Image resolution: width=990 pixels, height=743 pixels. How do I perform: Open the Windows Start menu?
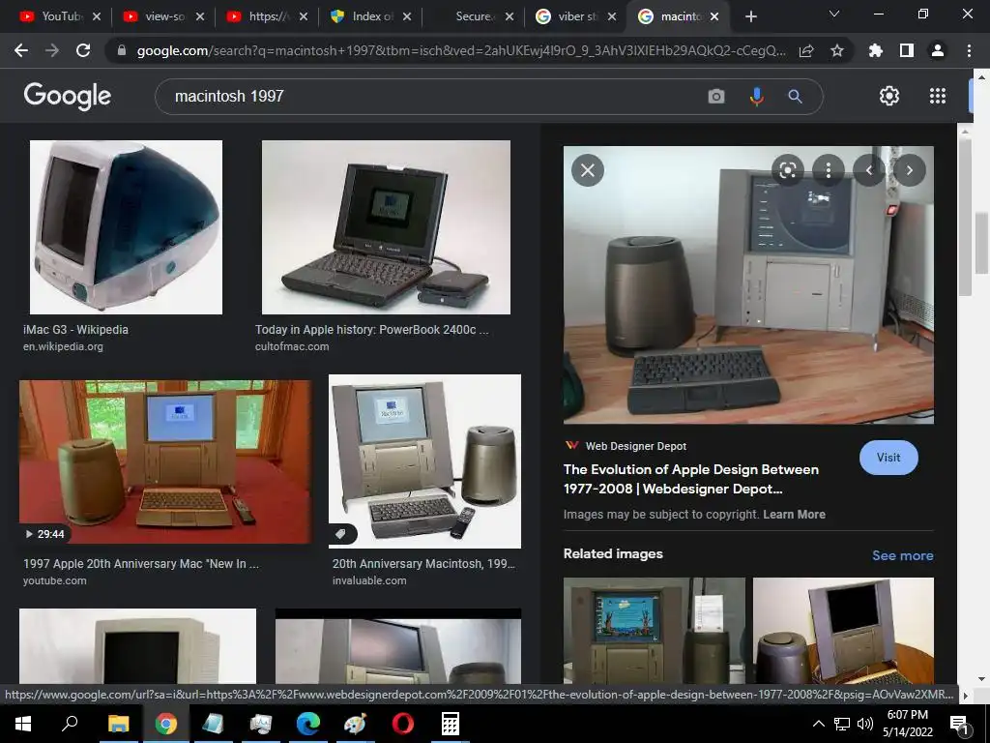pos(23,724)
